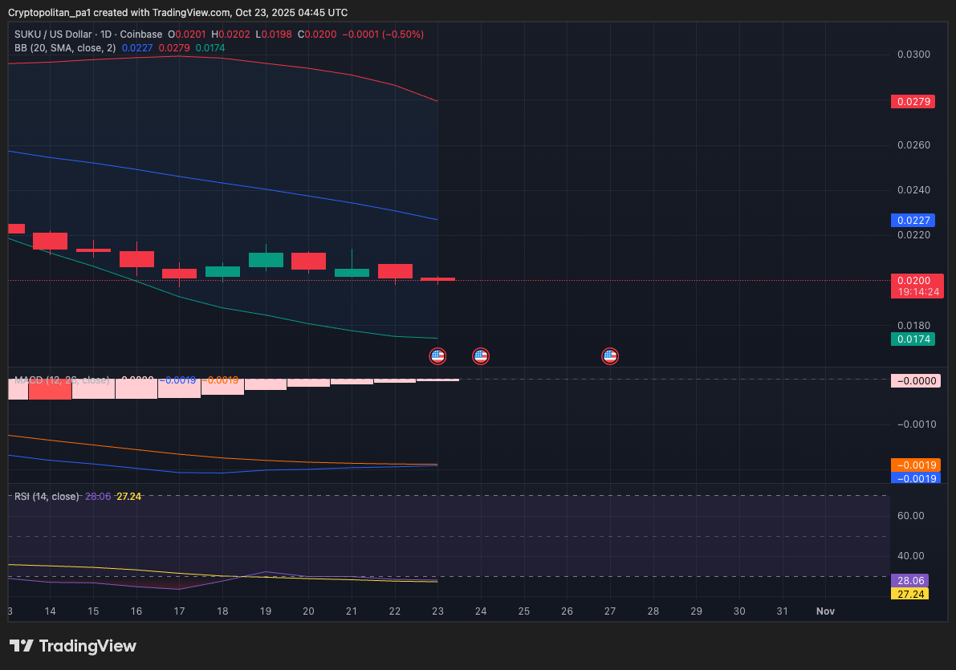Click the green 0.0174 lower band price label
956x670 pixels.
click(x=913, y=339)
